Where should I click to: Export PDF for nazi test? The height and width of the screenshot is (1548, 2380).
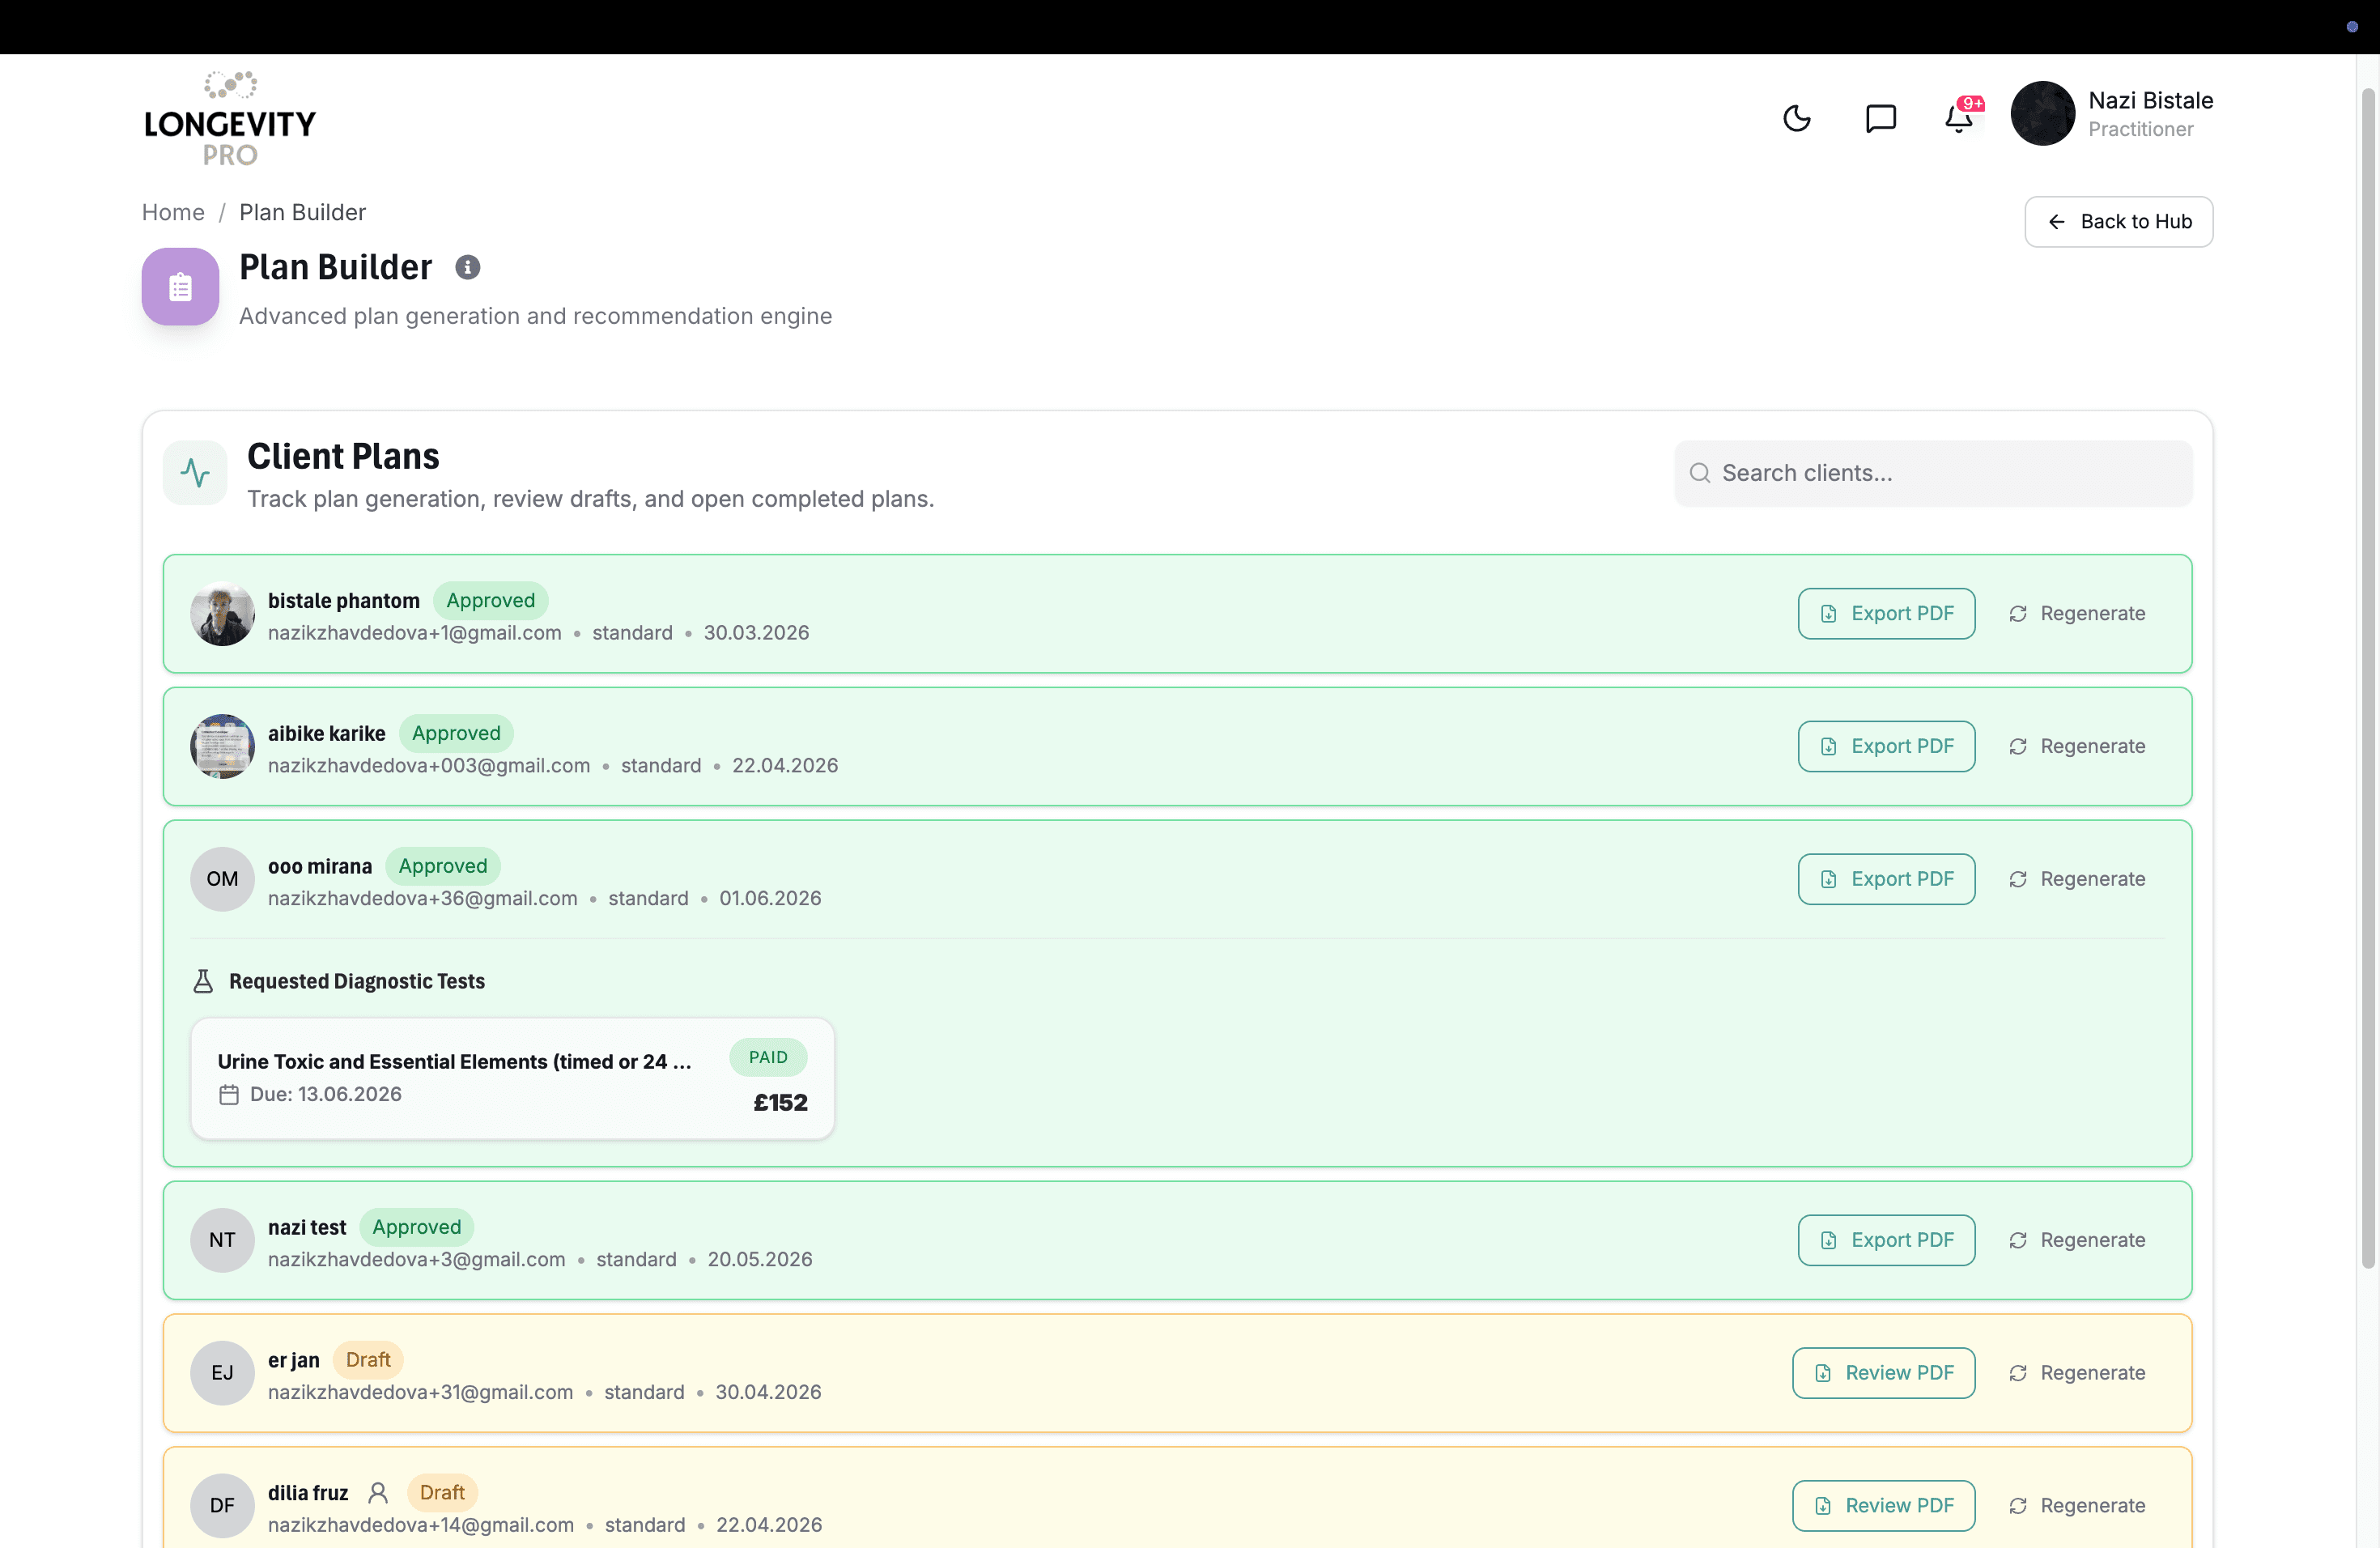coord(1886,1240)
